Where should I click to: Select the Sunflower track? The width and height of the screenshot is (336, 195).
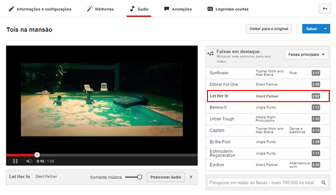268,73
